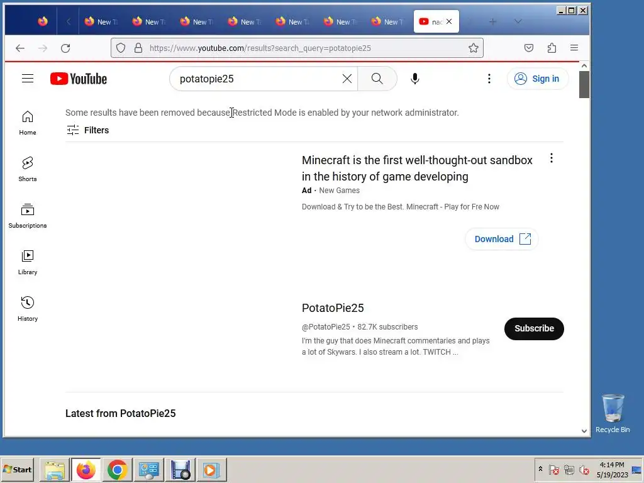
Task: Open the Firefox application menu
Action: (x=574, y=48)
